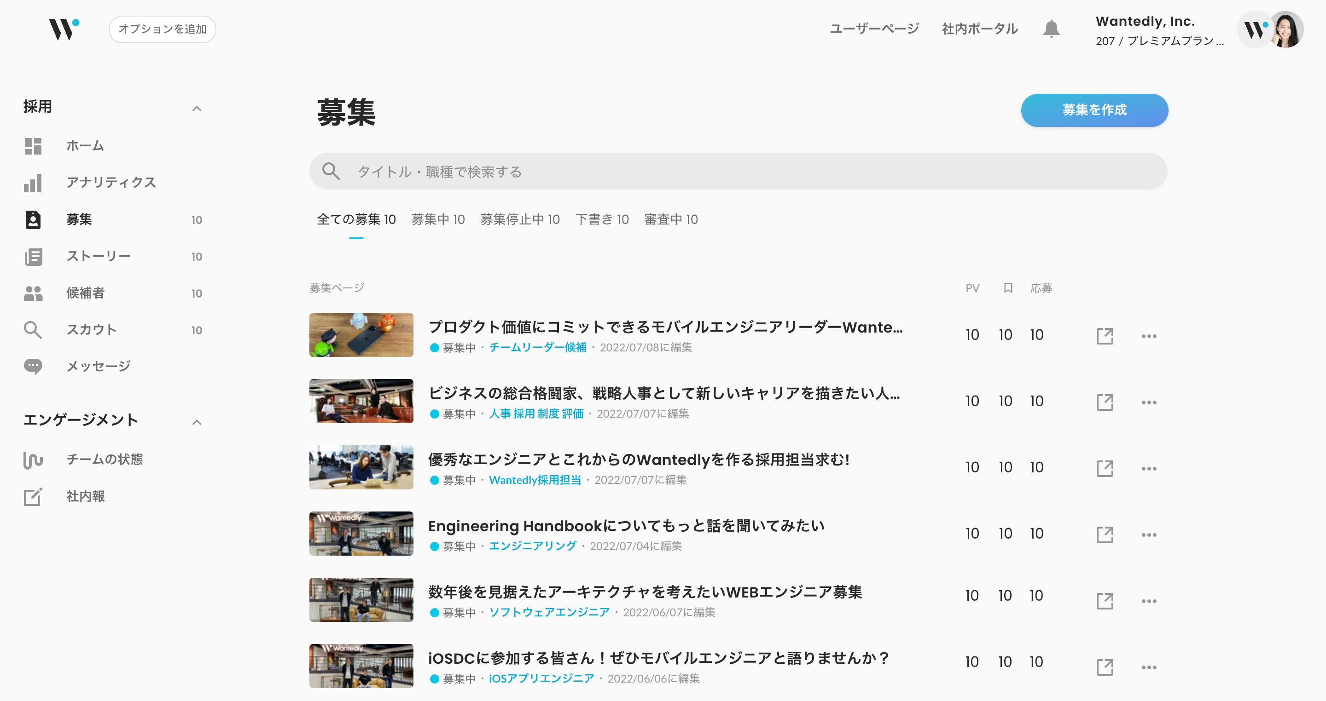Open more options for iOSDC posting
Viewport: 1326px width, 701px height.
(1148, 667)
